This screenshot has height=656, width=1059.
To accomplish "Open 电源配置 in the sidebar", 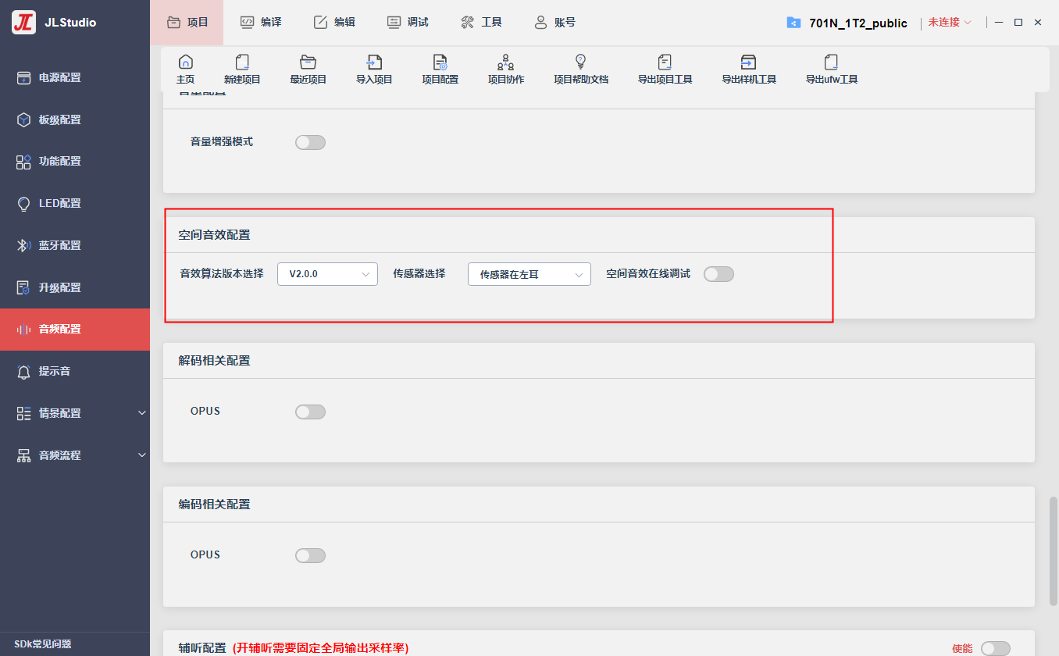I will coord(75,77).
